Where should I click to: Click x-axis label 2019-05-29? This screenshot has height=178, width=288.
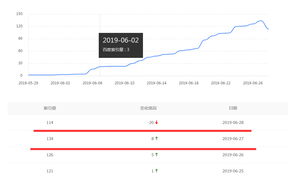point(28,83)
